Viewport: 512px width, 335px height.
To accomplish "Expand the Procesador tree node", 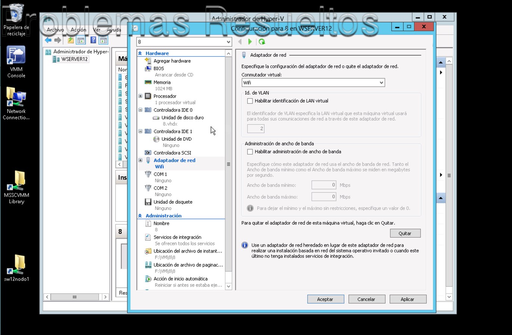I will pos(140,96).
